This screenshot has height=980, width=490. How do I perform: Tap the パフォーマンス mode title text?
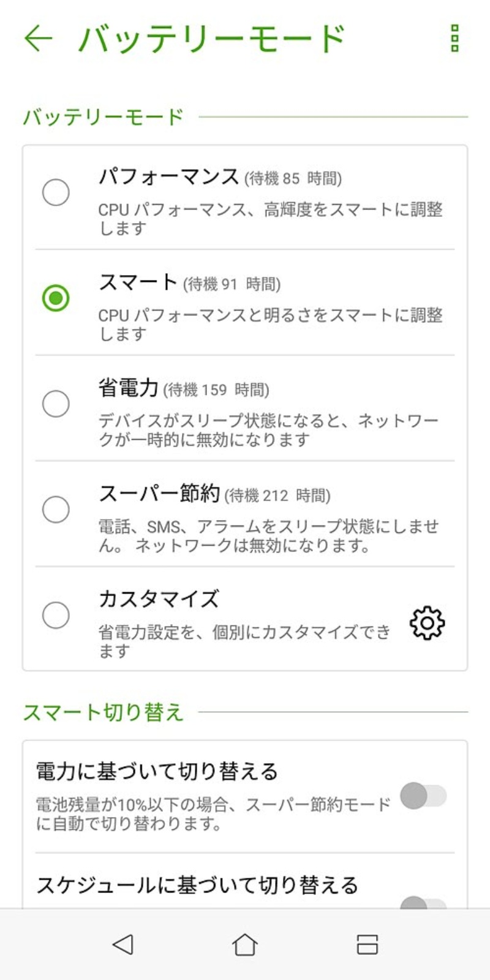pyautogui.click(x=168, y=177)
